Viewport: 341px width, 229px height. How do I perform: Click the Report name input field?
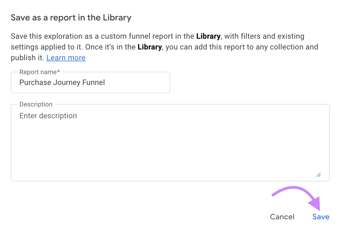(90, 82)
